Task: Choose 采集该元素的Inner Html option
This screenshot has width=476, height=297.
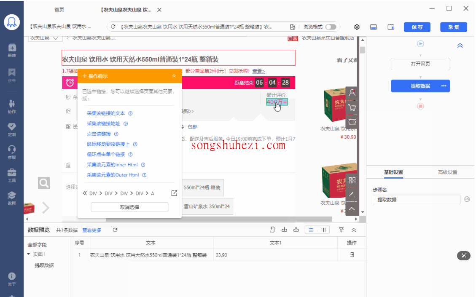Action: tap(112, 165)
